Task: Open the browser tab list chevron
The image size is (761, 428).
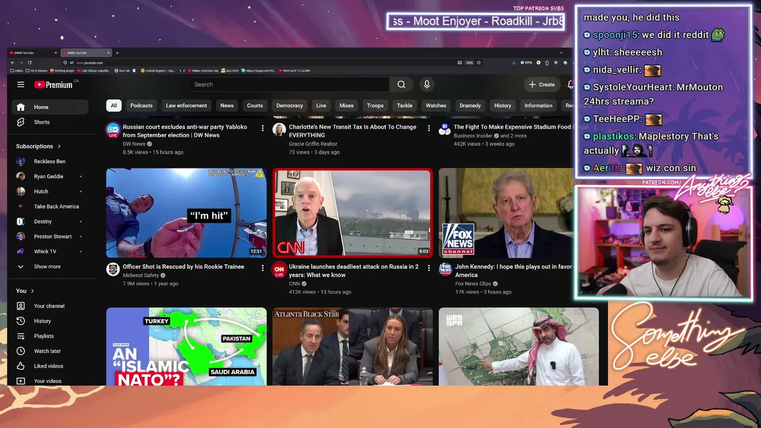Action: pyautogui.click(x=561, y=53)
